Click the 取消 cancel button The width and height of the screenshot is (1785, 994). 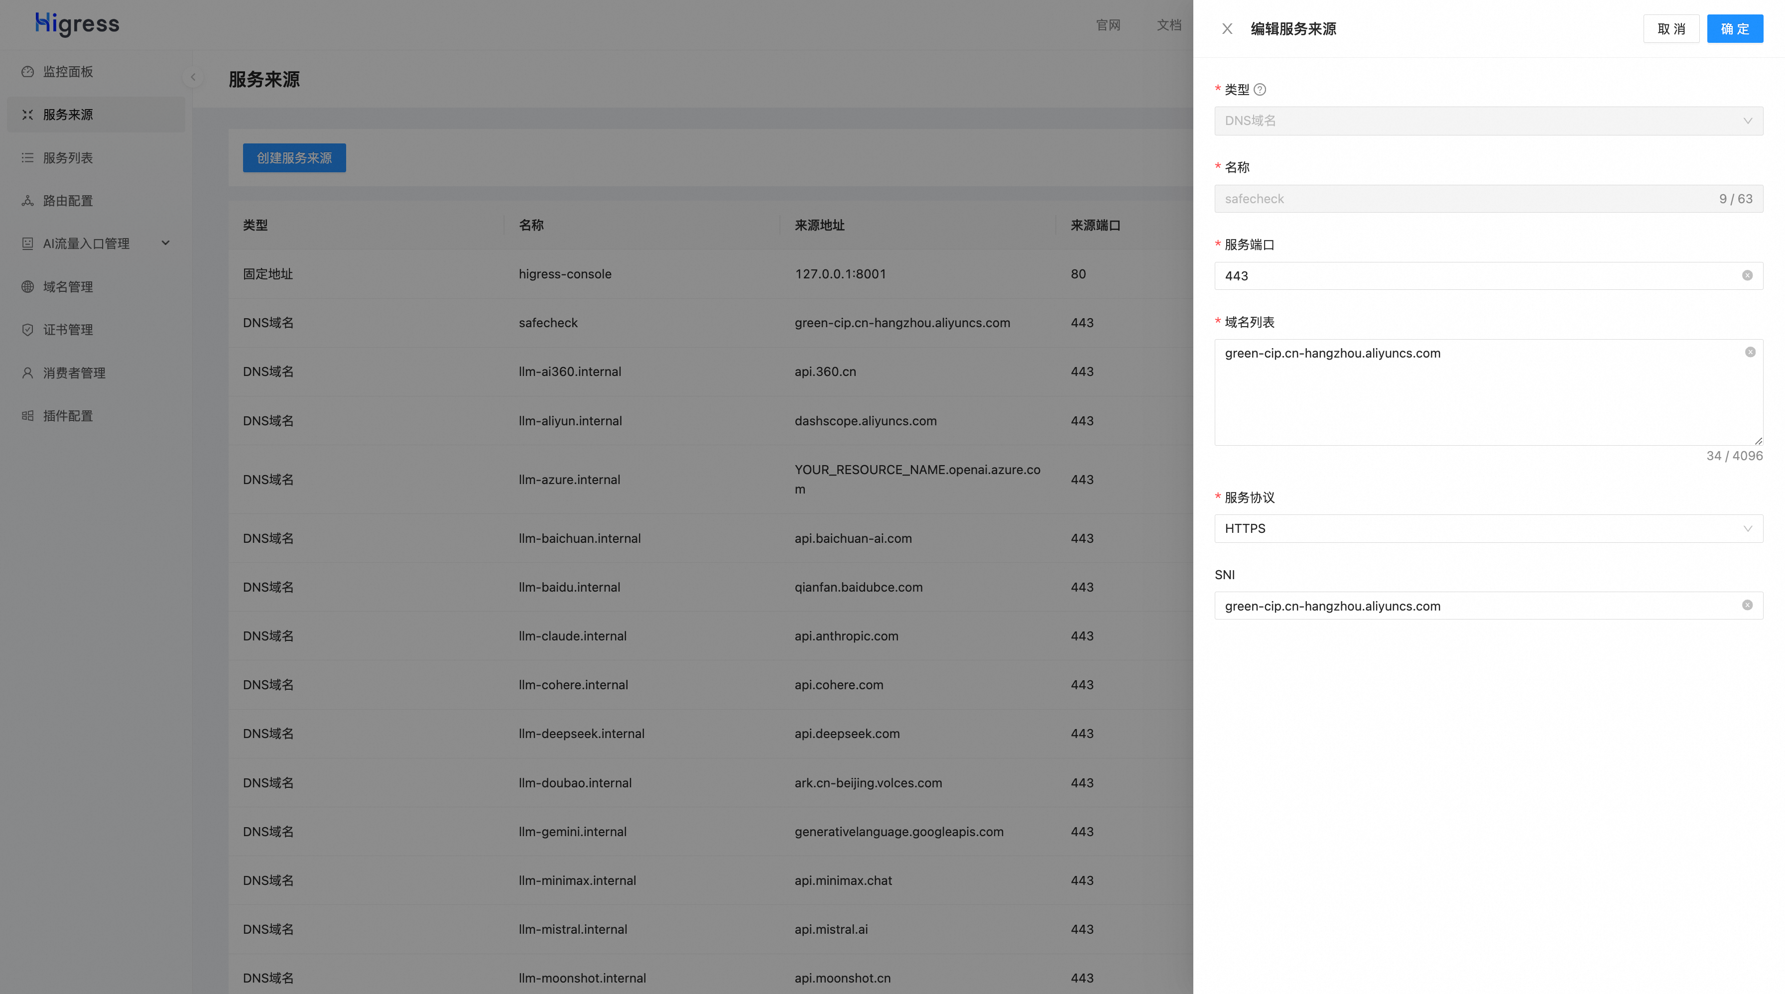[x=1670, y=29]
